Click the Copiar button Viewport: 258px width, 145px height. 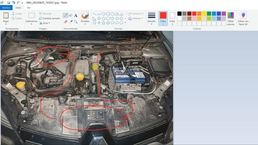(17, 19)
